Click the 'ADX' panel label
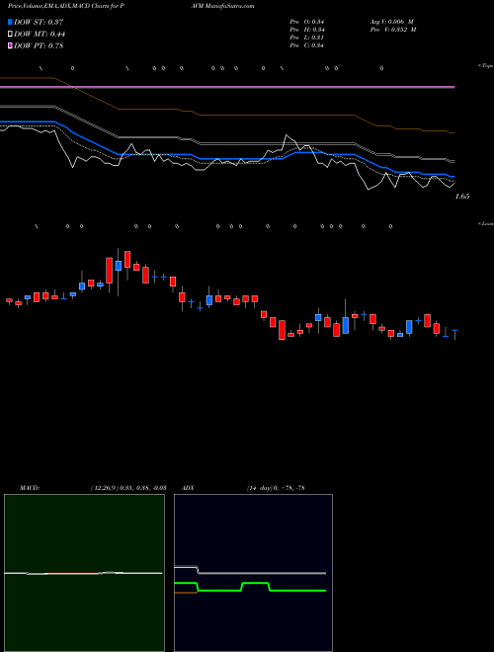This screenshot has height=652, width=494. tap(188, 488)
